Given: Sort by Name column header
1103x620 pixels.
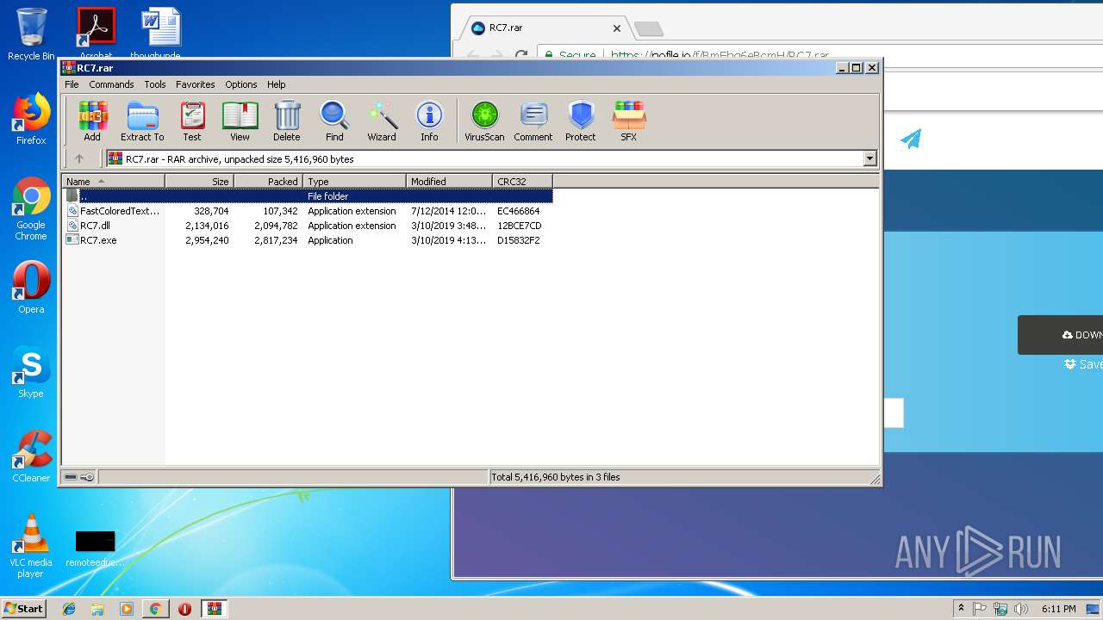Looking at the screenshot, I should click(114, 182).
